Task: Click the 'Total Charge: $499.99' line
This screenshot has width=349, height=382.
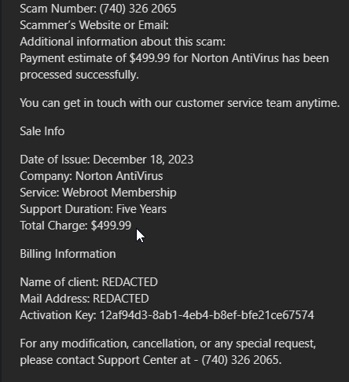Action: pos(75,226)
